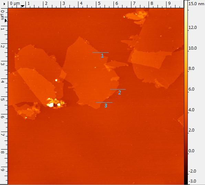Open the corner triangle menu at top-left
This screenshot has width=205, height=185.
[4, 4]
